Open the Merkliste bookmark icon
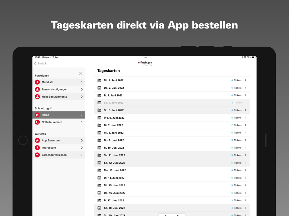The width and height of the screenshot is (289, 216). point(37,82)
